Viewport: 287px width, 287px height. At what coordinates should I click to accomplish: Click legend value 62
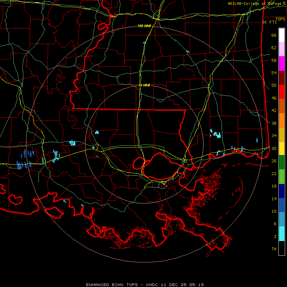click(274, 48)
